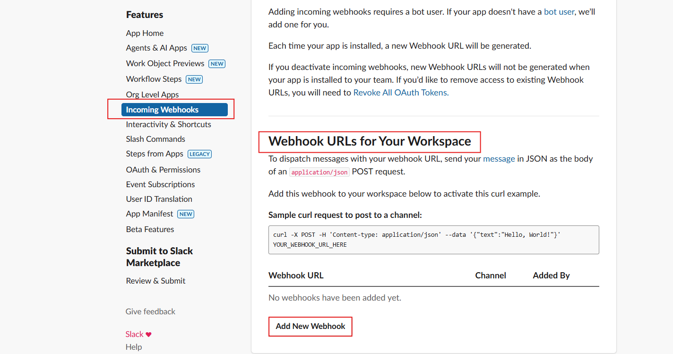Go to OAuth & Permissions
The width and height of the screenshot is (673, 354).
click(x=163, y=170)
